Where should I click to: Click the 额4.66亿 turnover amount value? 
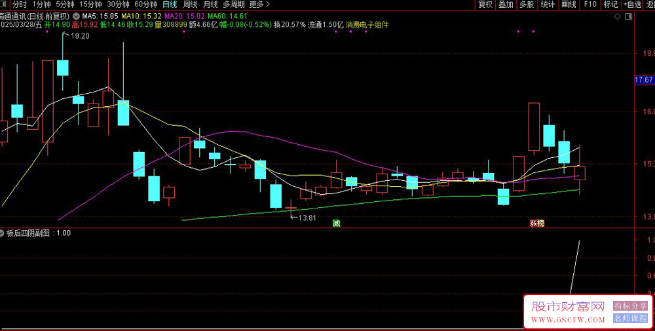click(203, 25)
